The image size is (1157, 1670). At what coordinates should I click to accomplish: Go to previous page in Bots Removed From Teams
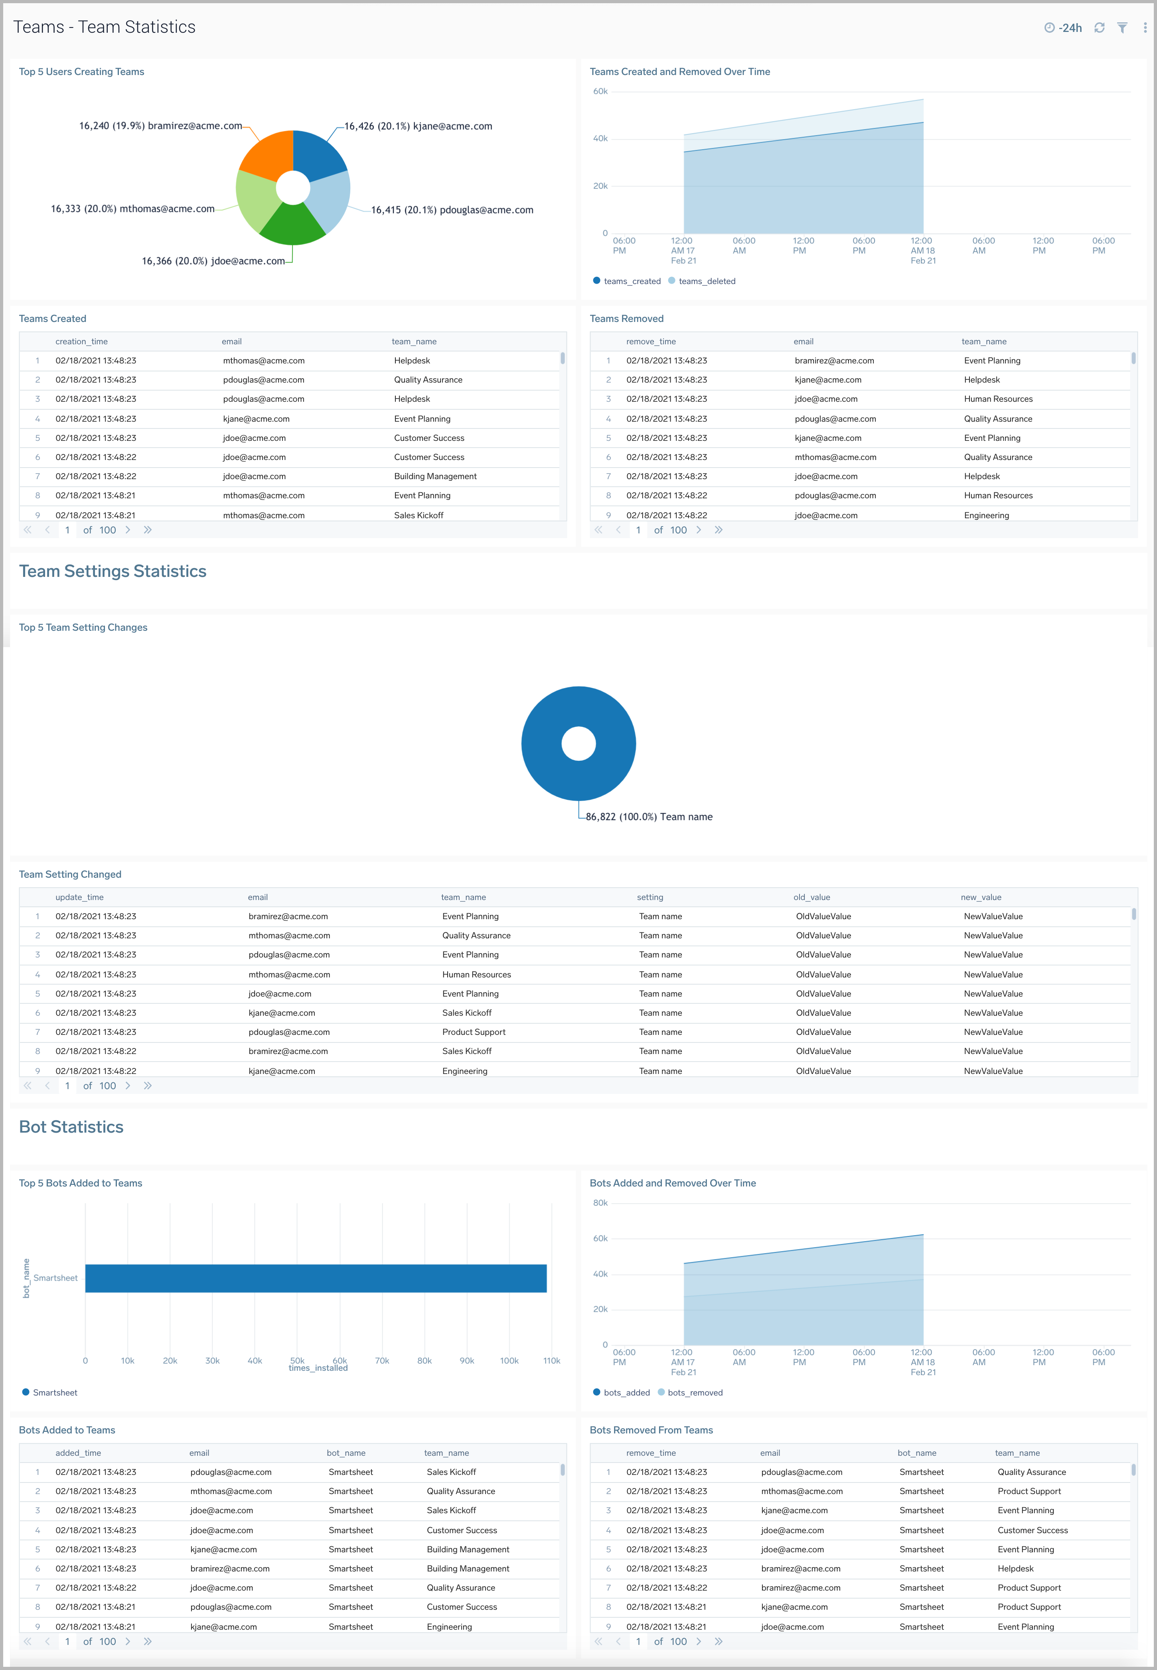tap(618, 1642)
